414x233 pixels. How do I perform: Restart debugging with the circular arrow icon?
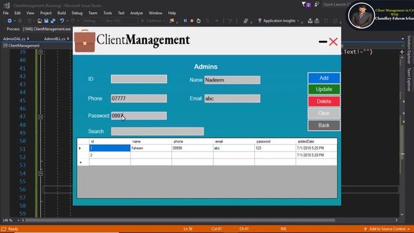coord(199,21)
